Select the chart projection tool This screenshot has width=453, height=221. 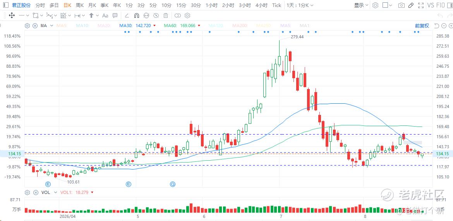point(63,15)
